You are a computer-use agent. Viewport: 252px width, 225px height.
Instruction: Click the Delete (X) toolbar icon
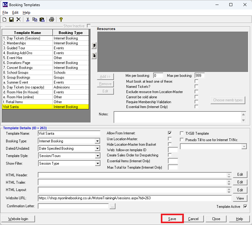pyautogui.click(x=18, y=20)
